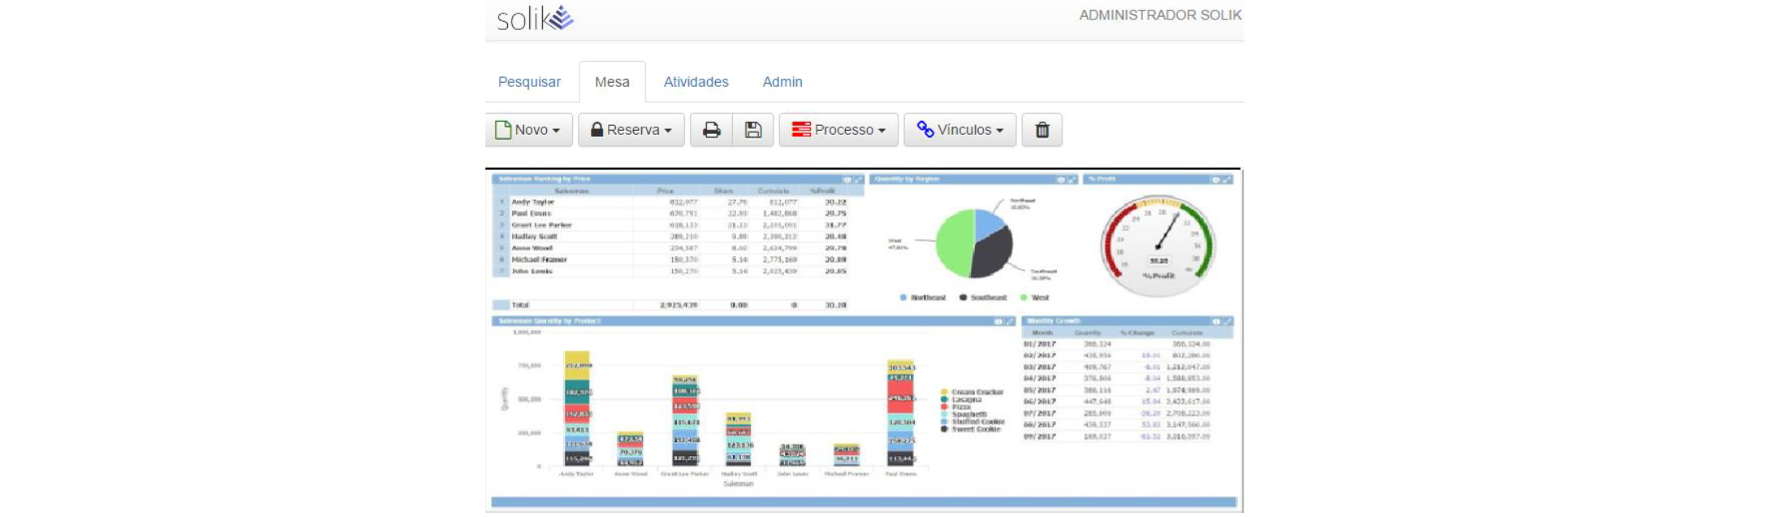Click view icon on % Profit panel

pyautogui.click(x=1216, y=179)
